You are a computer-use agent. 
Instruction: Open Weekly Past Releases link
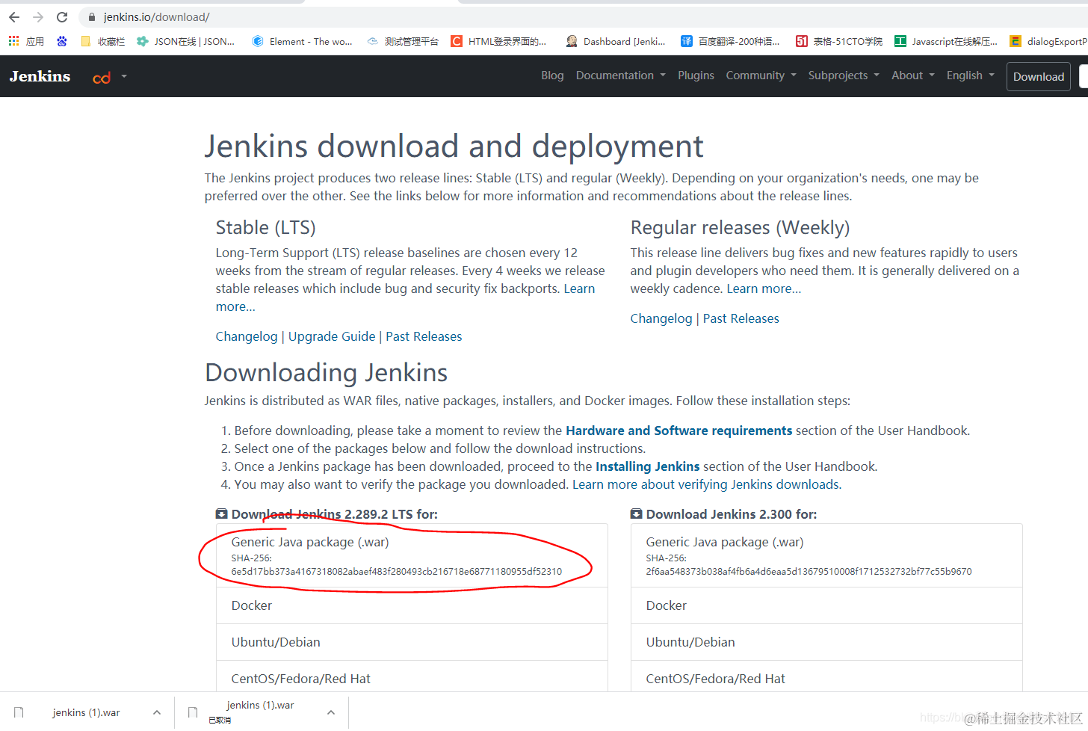tap(741, 318)
